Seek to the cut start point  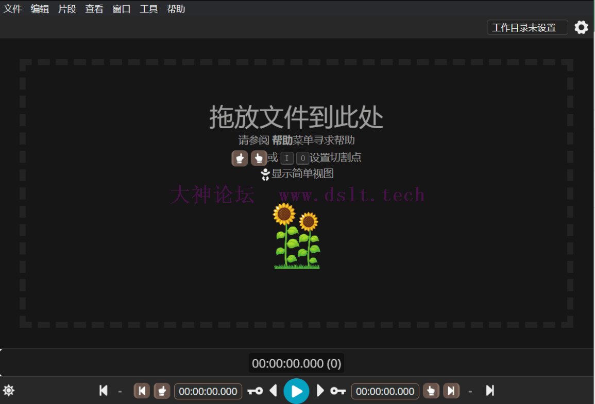(x=142, y=391)
